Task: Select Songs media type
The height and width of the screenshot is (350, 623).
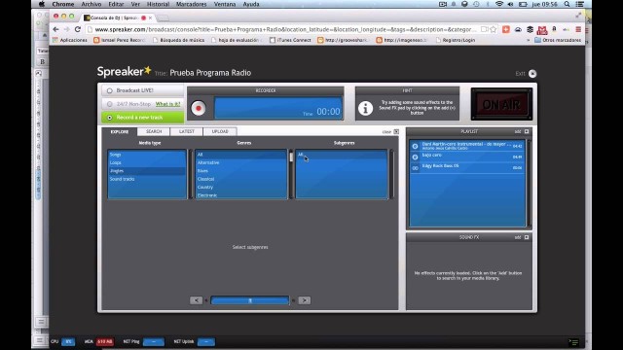Action: click(x=147, y=155)
